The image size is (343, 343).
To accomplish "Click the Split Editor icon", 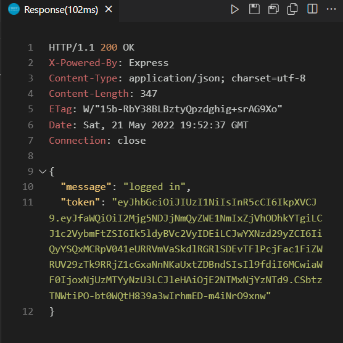I will click(312, 9).
